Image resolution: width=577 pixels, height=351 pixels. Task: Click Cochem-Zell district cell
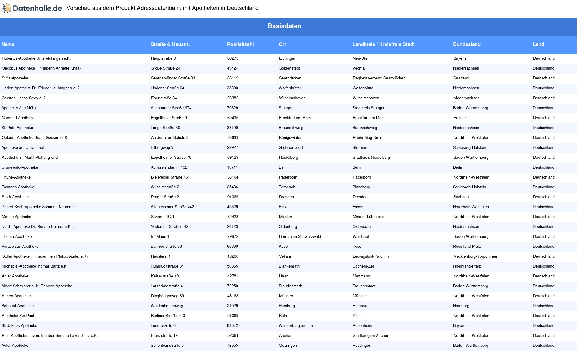click(x=364, y=266)
